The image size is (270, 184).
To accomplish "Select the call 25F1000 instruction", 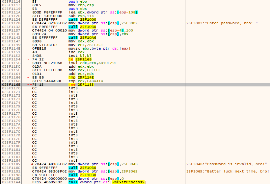I will coord(80,20).
